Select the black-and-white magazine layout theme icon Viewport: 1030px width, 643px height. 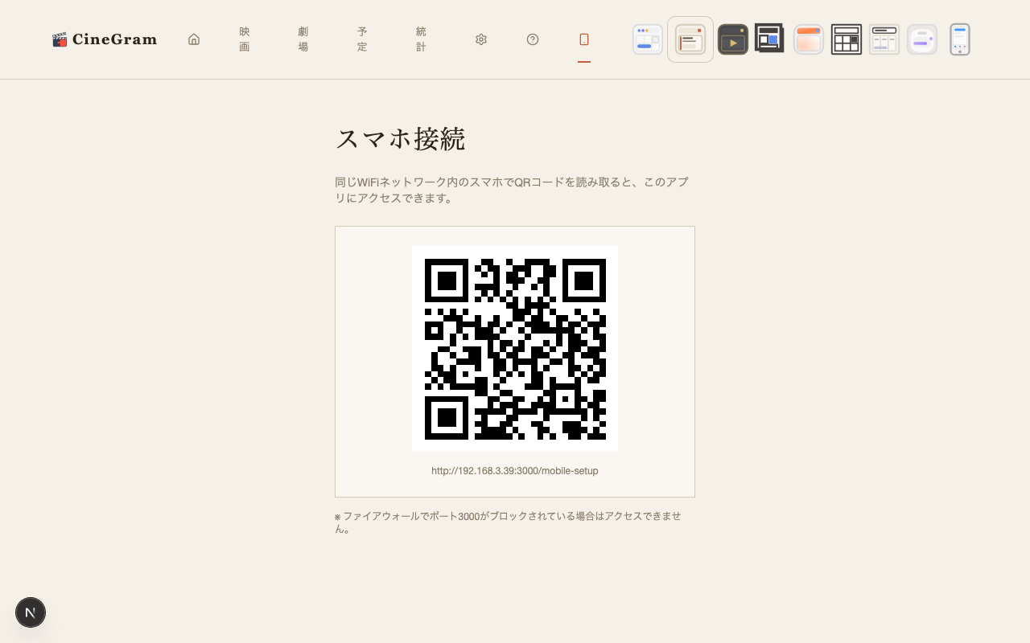pyautogui.click(x=768, y=39)
